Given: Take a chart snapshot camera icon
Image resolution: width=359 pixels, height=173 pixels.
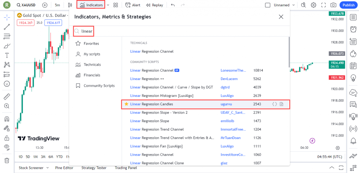Looking at the screenshot, I should tap(333, 5).
